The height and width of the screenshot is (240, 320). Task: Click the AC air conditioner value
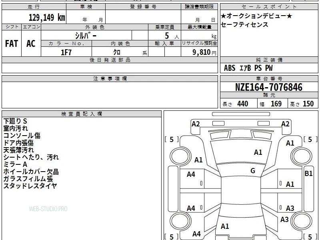tap(31, 44)
